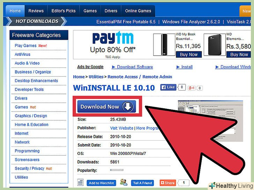Click WD My Book product thumbnail

tap(164, 45)
